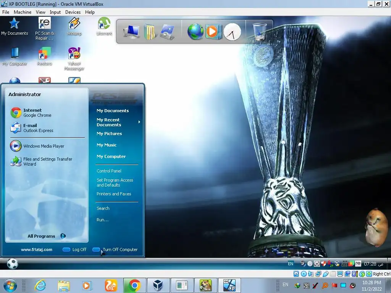The height and width of the screenshot is (293, 391).
Task: Launch Yahoo! Messenger desktop shortcut
Action: [74, 59]
